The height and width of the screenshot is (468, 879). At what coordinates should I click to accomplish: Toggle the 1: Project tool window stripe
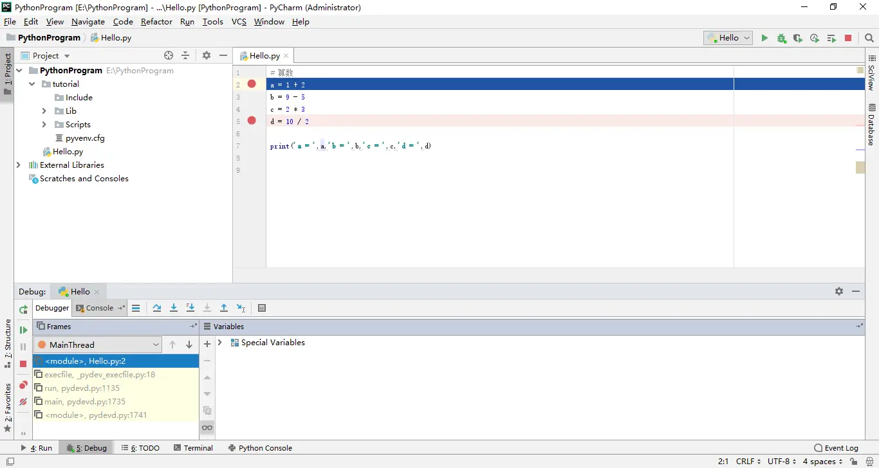8,73
